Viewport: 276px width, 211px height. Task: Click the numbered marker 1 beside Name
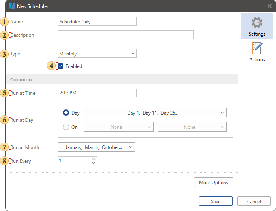click(x=4, y=22)
